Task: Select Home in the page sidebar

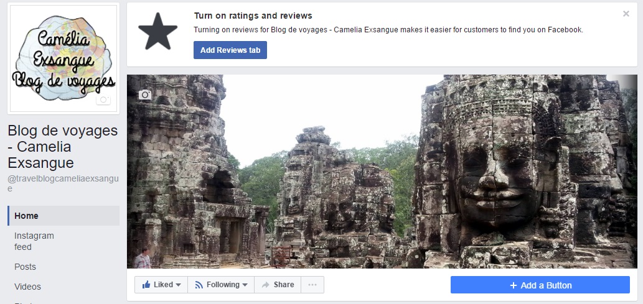Action: tap(27, 216)
